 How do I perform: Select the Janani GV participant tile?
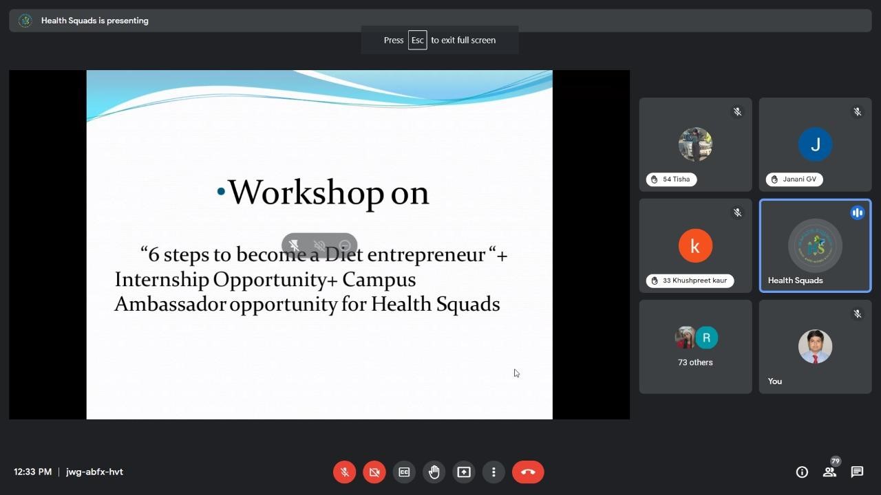point(815,144)
